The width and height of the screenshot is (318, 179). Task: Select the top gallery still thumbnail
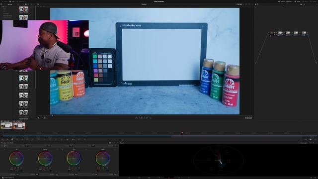point(23,9)
